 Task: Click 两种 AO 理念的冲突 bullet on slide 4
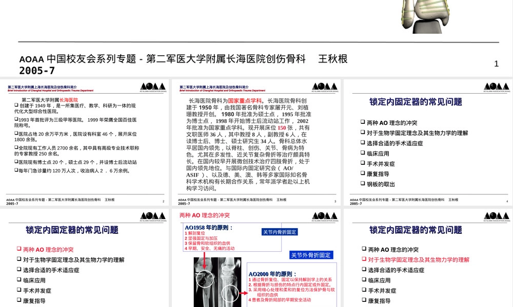coord(389,123)
